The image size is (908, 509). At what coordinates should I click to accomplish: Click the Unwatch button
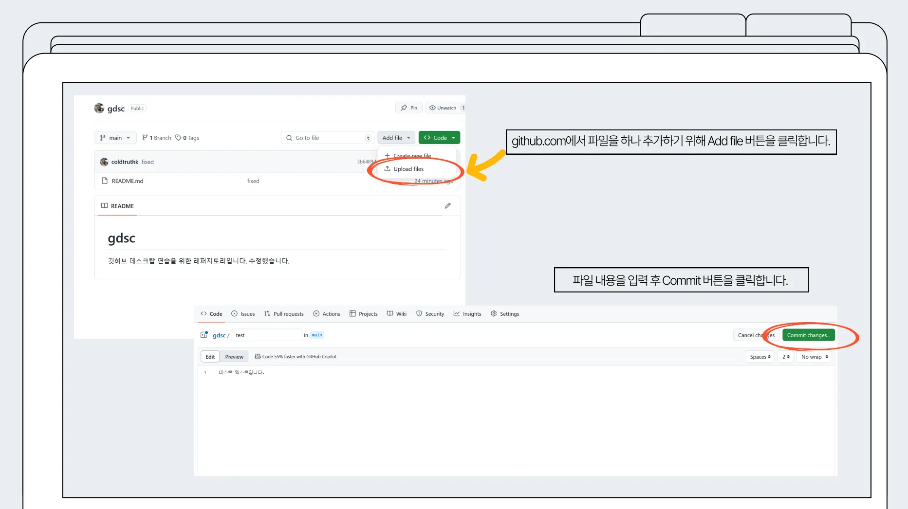pyautogui.click(x=445, y=108)
